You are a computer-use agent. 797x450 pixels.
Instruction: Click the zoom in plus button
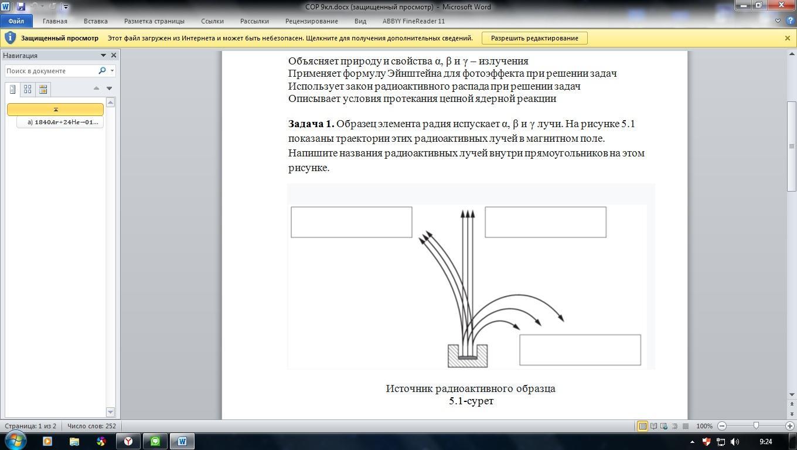tap(789, 426)
